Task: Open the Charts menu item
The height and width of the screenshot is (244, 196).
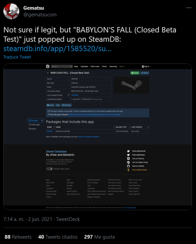Action: pos(104,67)
